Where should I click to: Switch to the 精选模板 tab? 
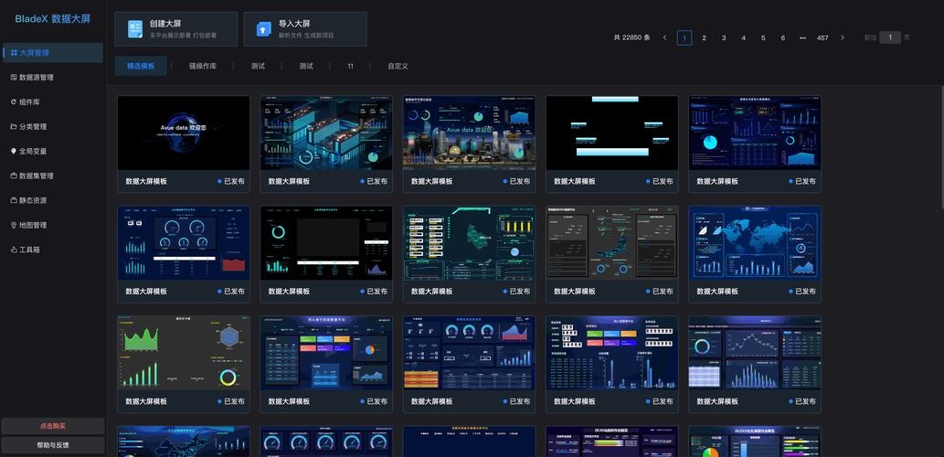tap(141, 66)
